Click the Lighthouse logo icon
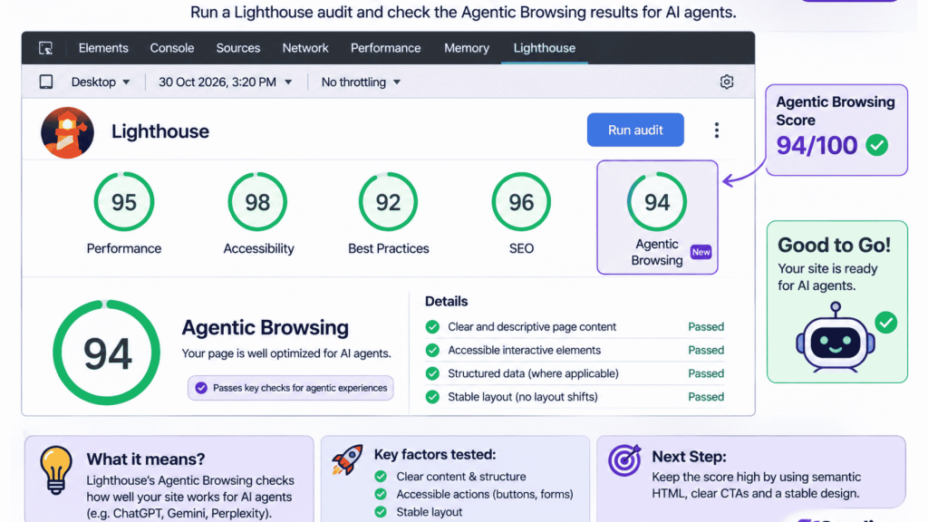The height and width of the screenshot is (522, 928). coord(67,132)
